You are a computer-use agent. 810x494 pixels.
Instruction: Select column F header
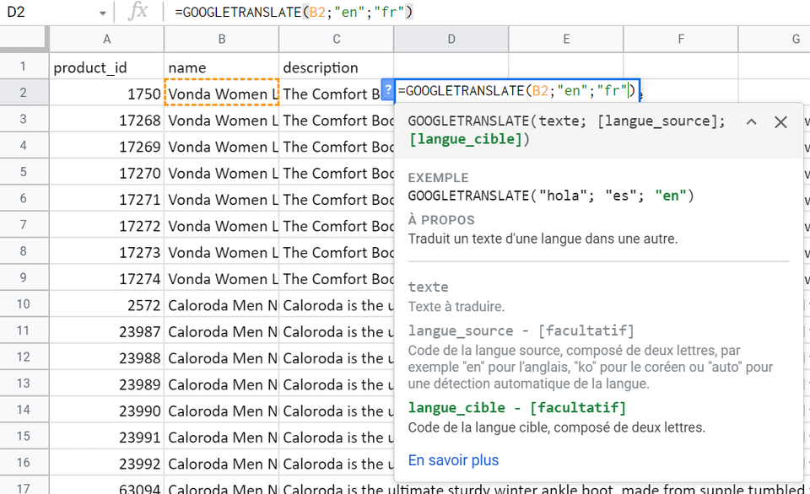(x=681, y=40)
